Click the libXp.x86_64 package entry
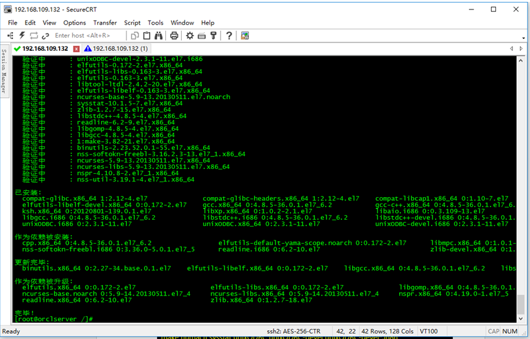530x339 pixels. [258, 211]
